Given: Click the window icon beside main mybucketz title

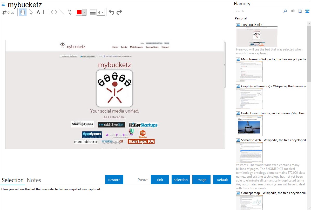Looking at the screenshot, I should pos(3,4).
